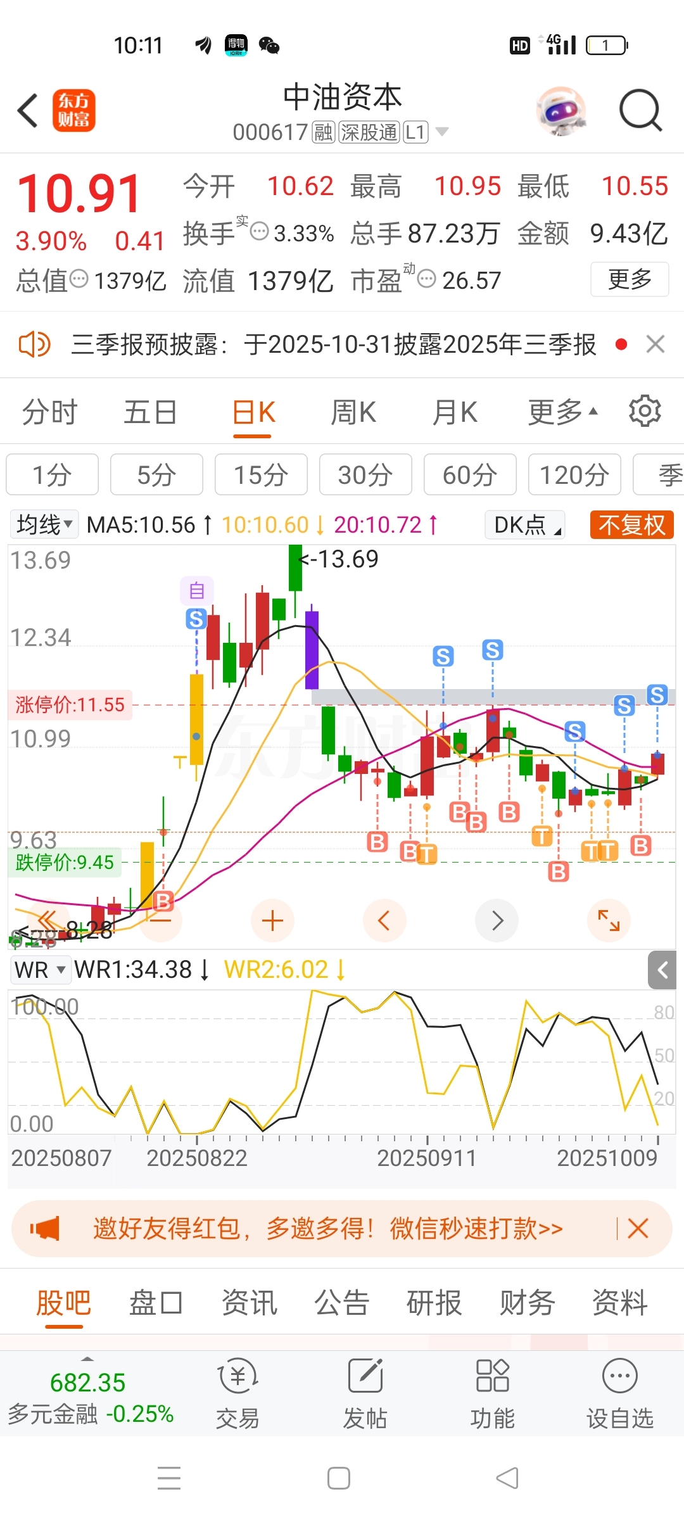Tap 市盈 info circle icon
The height and width of the screenshot is (1520, 684).
coord(427,278)
